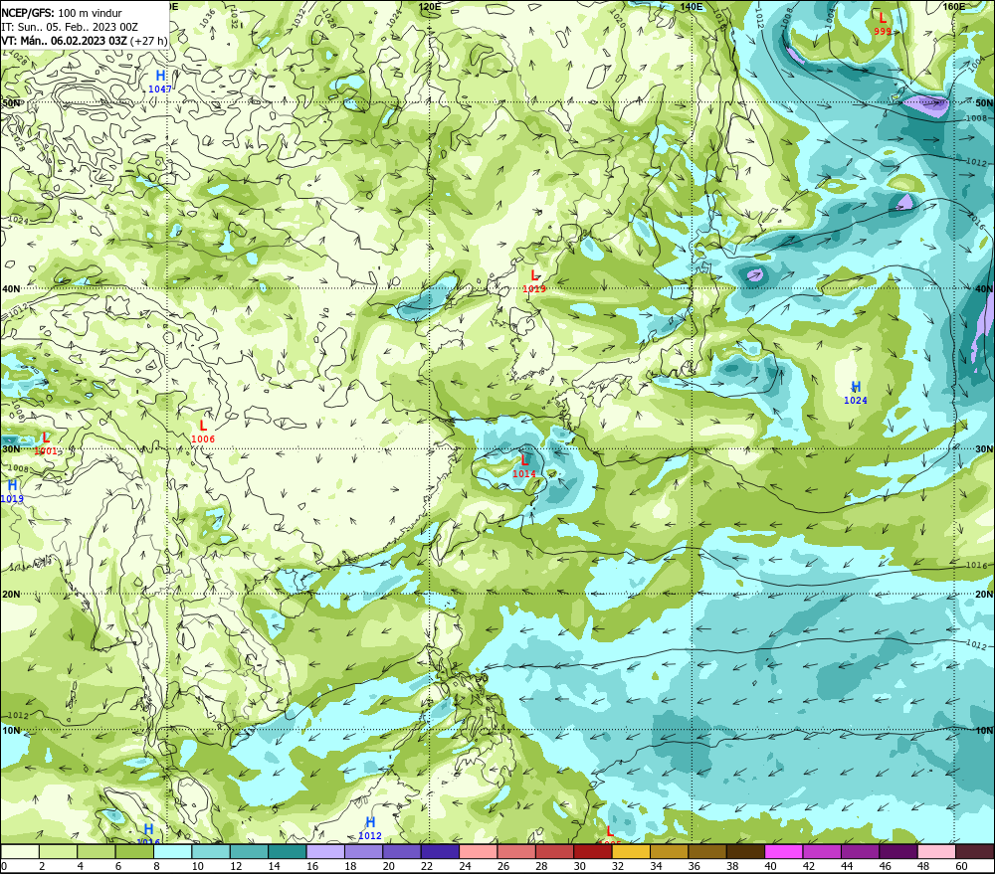
Task: Pick the orchid 42–44 legend swatch
Action: (x=822, y=851)
